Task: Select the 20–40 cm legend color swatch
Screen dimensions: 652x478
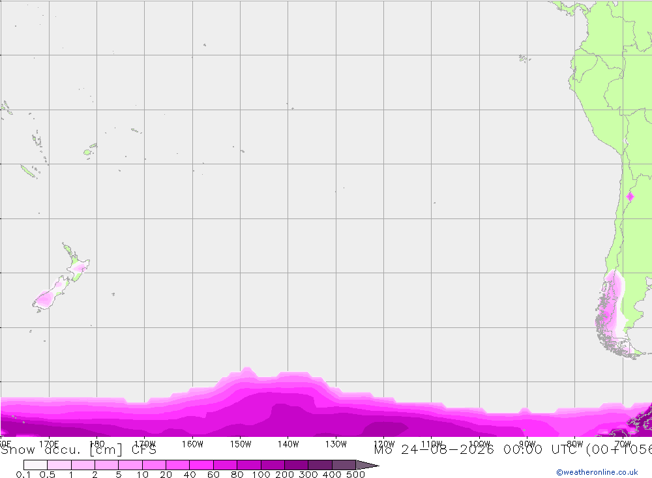Action: [x=178, y=465]
